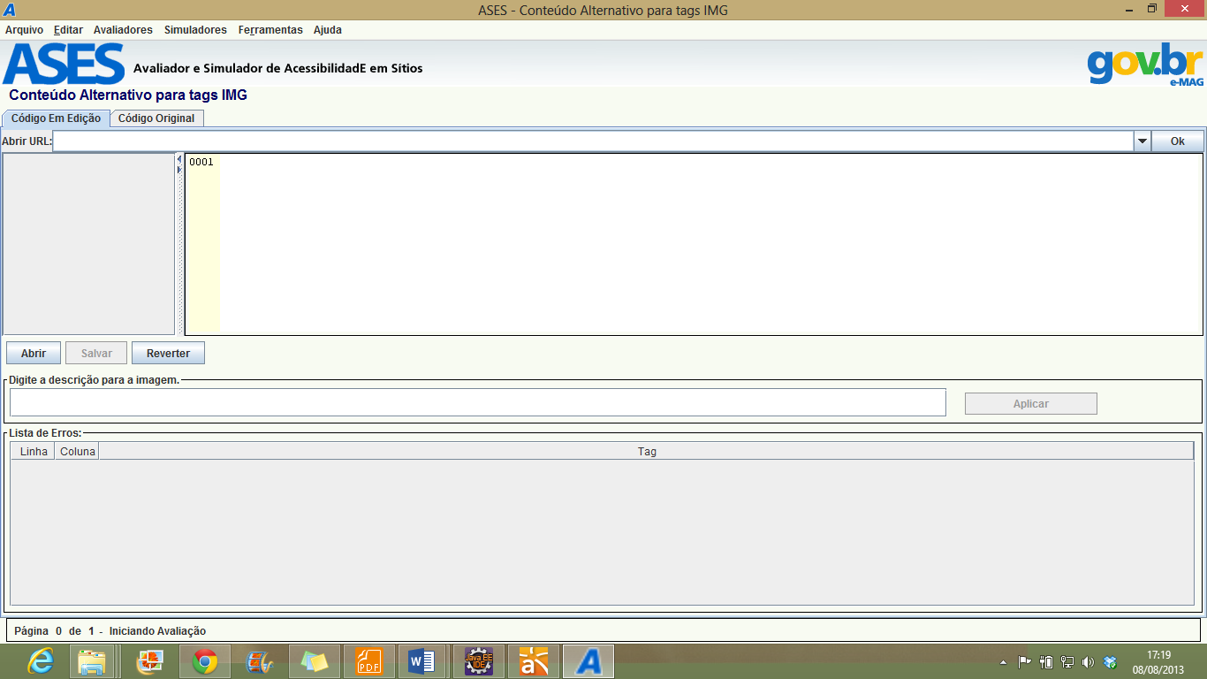The image size is (1207, 679).
Task: Click the Conteúdo Alternativo para tags IMG heading
Action: click(x=128, y=95)
